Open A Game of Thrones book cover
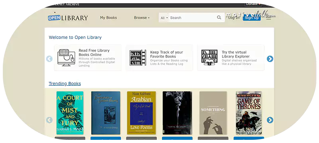This screenshot has width=319, height=143. pos(249,113)
